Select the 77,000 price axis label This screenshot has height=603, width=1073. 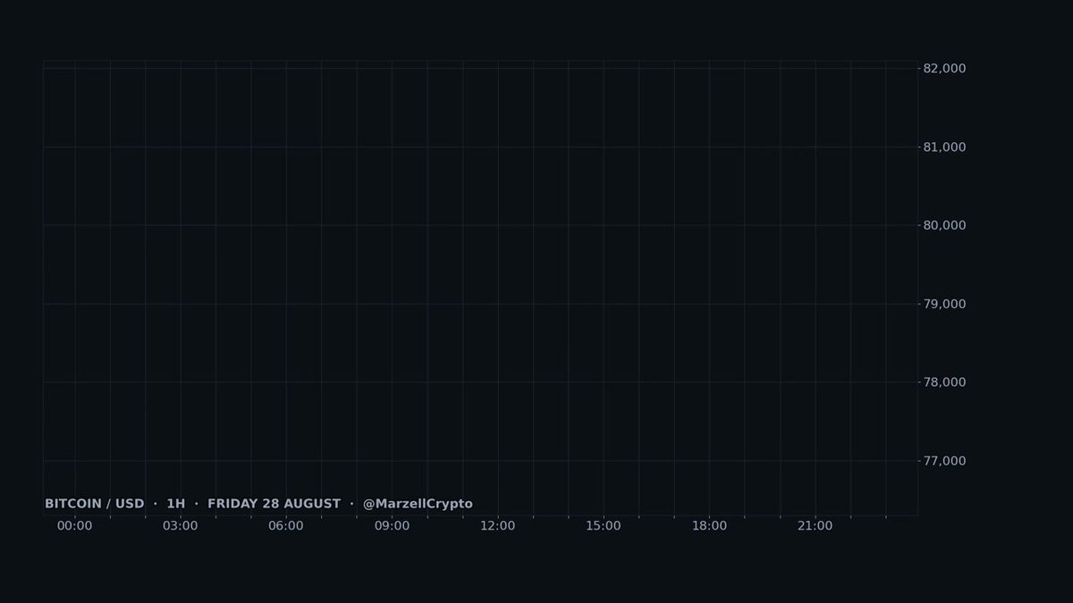[x=944, y=462]
